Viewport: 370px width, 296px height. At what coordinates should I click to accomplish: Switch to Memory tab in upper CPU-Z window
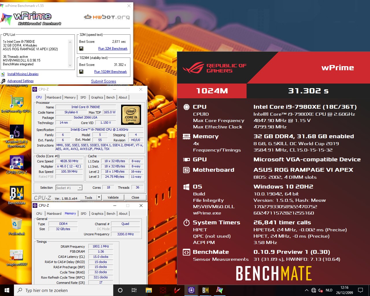pos(70,97)
